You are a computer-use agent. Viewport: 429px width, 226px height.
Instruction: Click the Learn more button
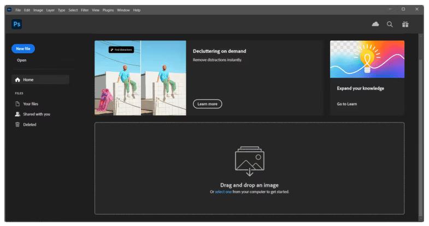(x=207, y=103)
